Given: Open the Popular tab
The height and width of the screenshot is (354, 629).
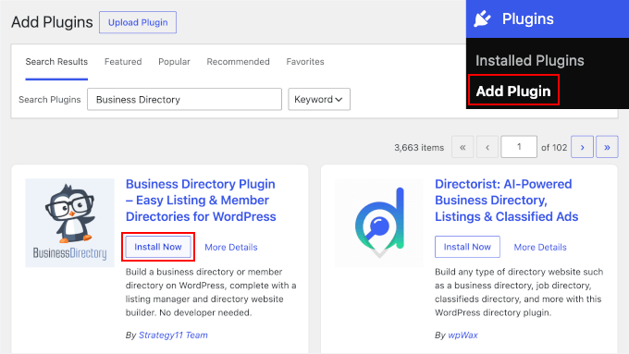Looking at the screenshot, I should [x=174, y=62].
